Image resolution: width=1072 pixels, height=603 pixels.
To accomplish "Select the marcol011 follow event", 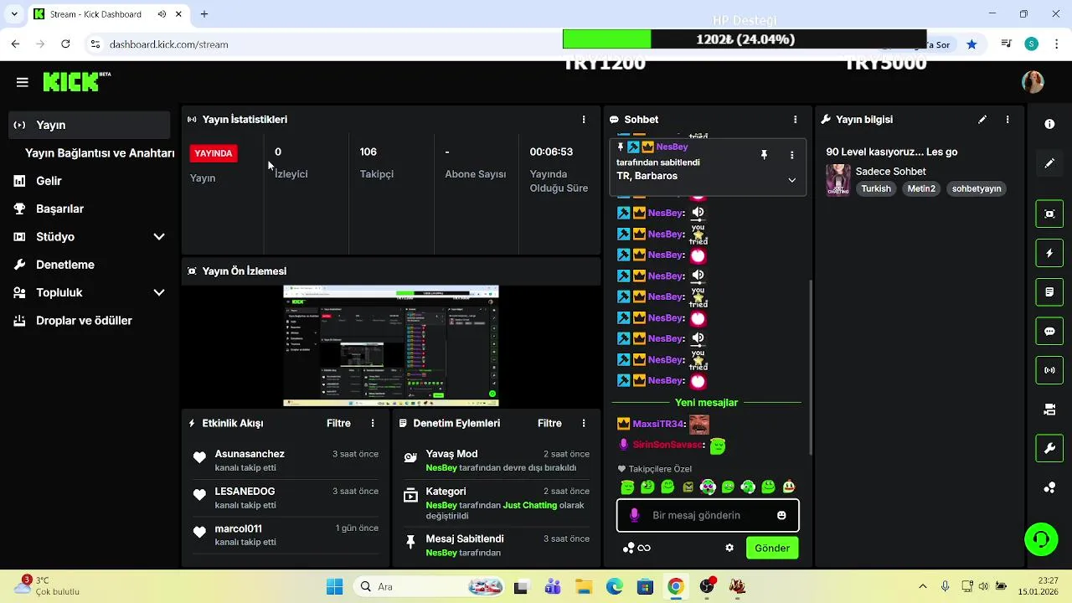I will coord(286,535).
